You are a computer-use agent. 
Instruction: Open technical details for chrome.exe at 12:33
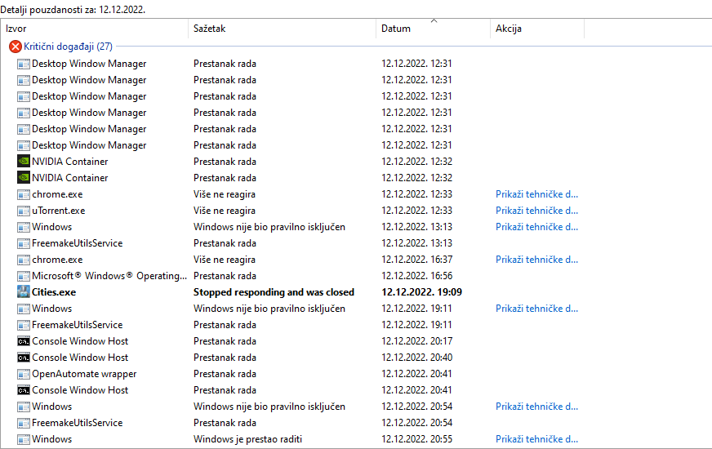click(536, 194)
